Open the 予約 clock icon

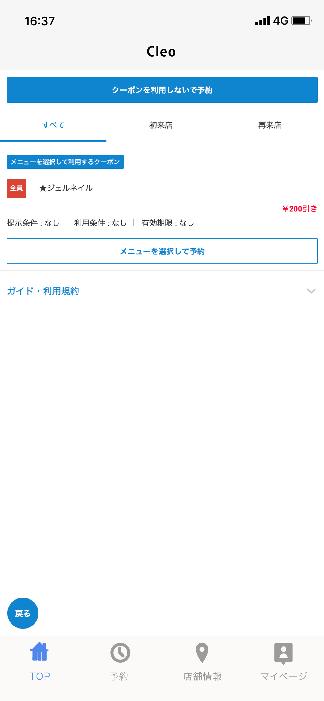pos(120,652)
